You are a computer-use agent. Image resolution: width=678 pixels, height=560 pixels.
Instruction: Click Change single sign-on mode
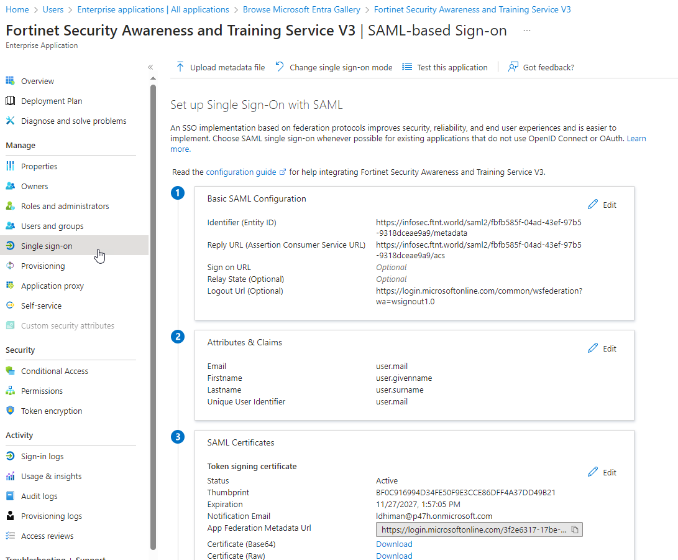[334, 67]
